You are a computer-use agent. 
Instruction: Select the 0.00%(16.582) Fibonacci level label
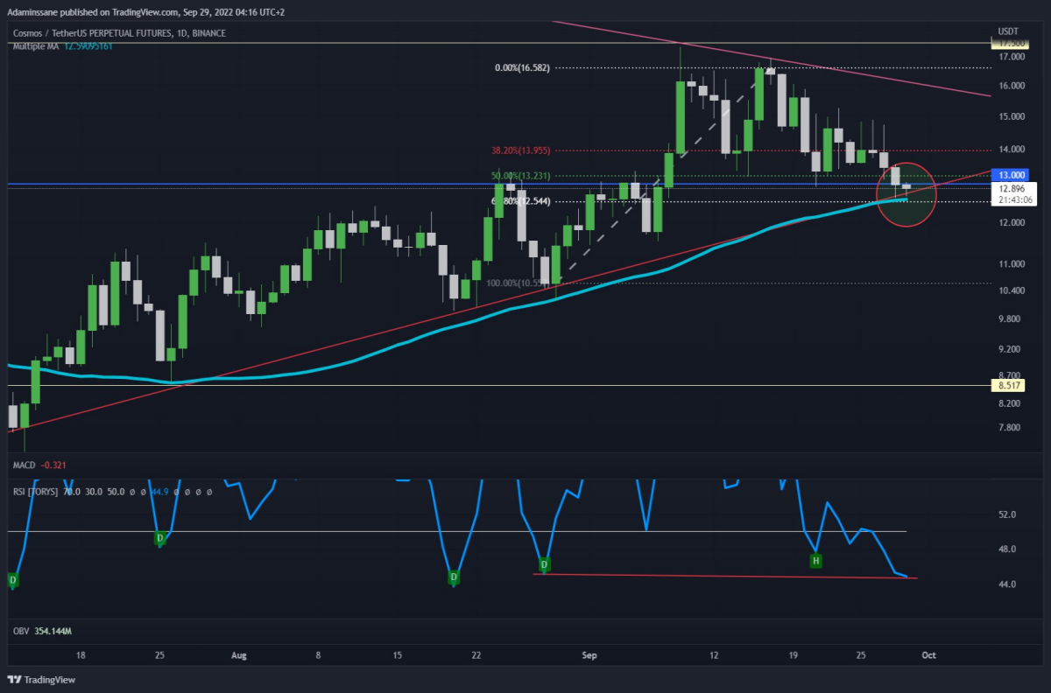pyautogui.click(x=522, y=66)
